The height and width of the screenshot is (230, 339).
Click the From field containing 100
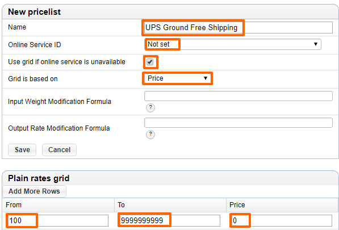point(58,220)
